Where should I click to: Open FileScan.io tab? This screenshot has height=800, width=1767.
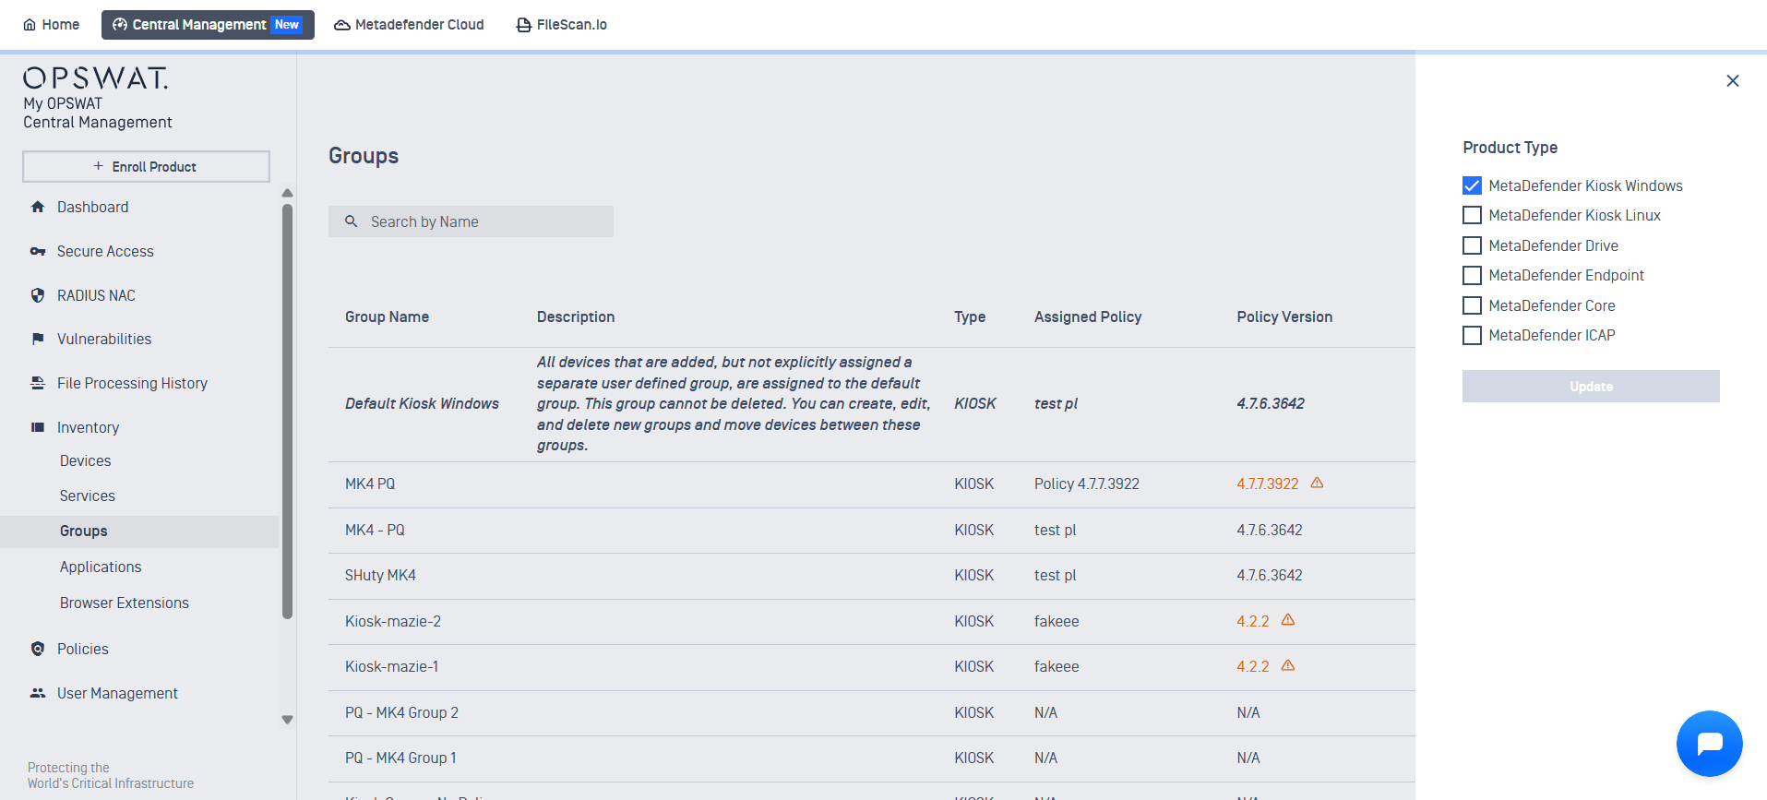click(x=561, y=25)
